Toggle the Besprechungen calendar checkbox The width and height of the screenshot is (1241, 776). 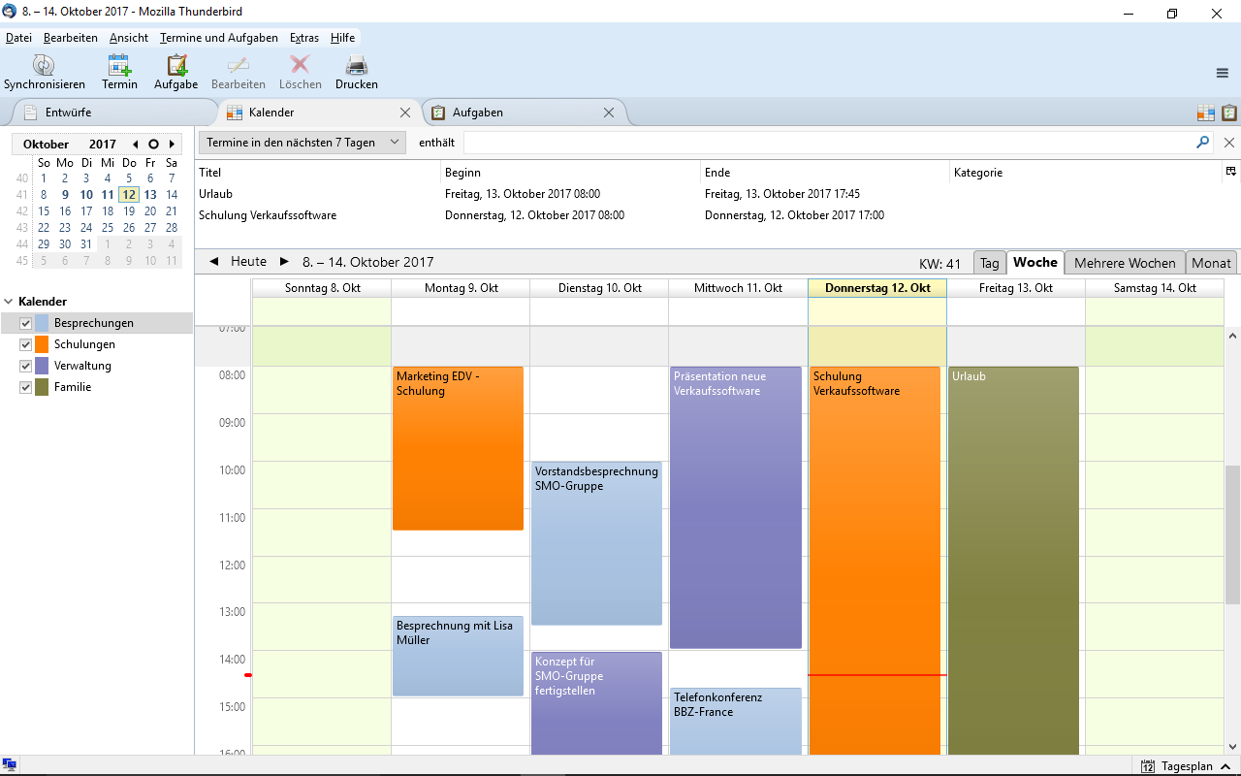(x=26, y=323)
